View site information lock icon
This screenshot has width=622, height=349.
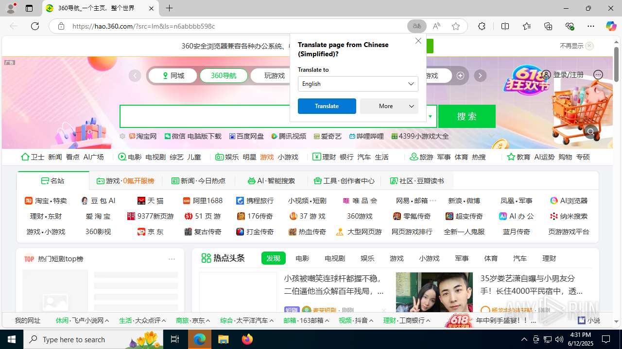[61, 26]
